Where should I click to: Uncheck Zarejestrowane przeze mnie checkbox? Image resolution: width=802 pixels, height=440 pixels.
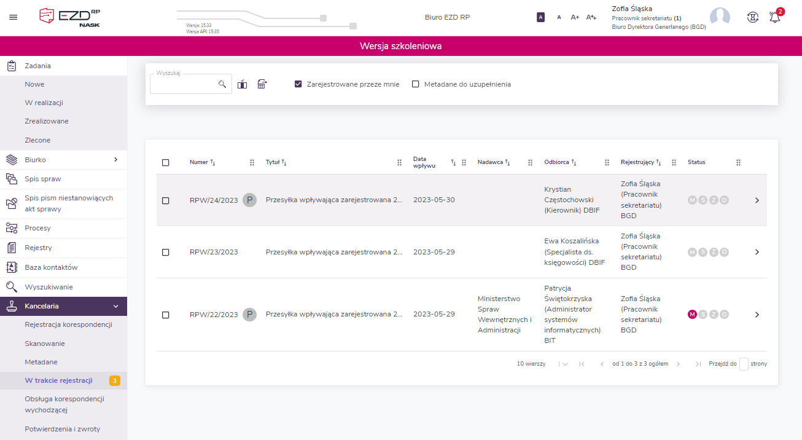tap(298, 84)
